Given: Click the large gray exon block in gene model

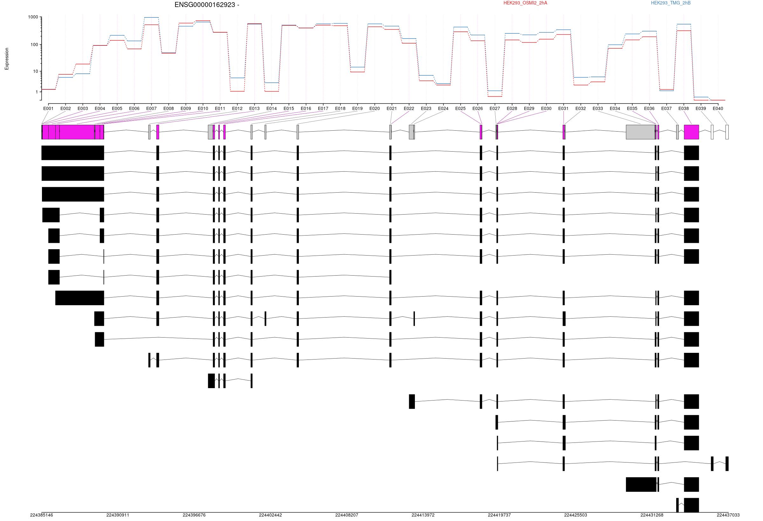Looking at the screenshot, I should [x=641, y=132].
